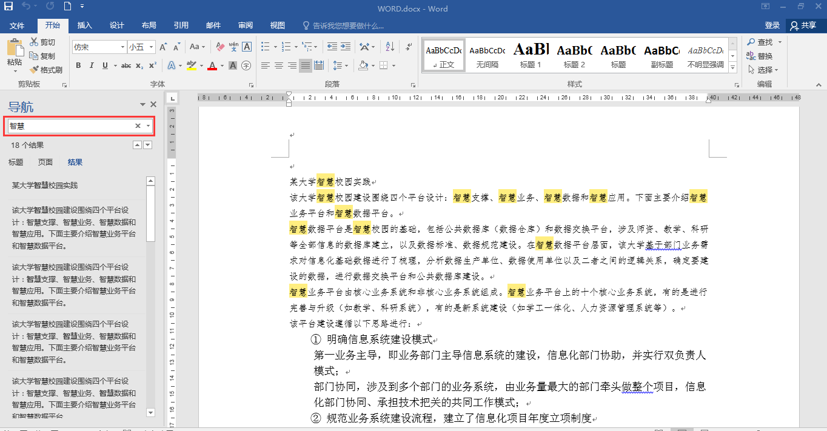Toggle italic formatting
This screenshot has height=431, width=827.
(x=92, y=65)
